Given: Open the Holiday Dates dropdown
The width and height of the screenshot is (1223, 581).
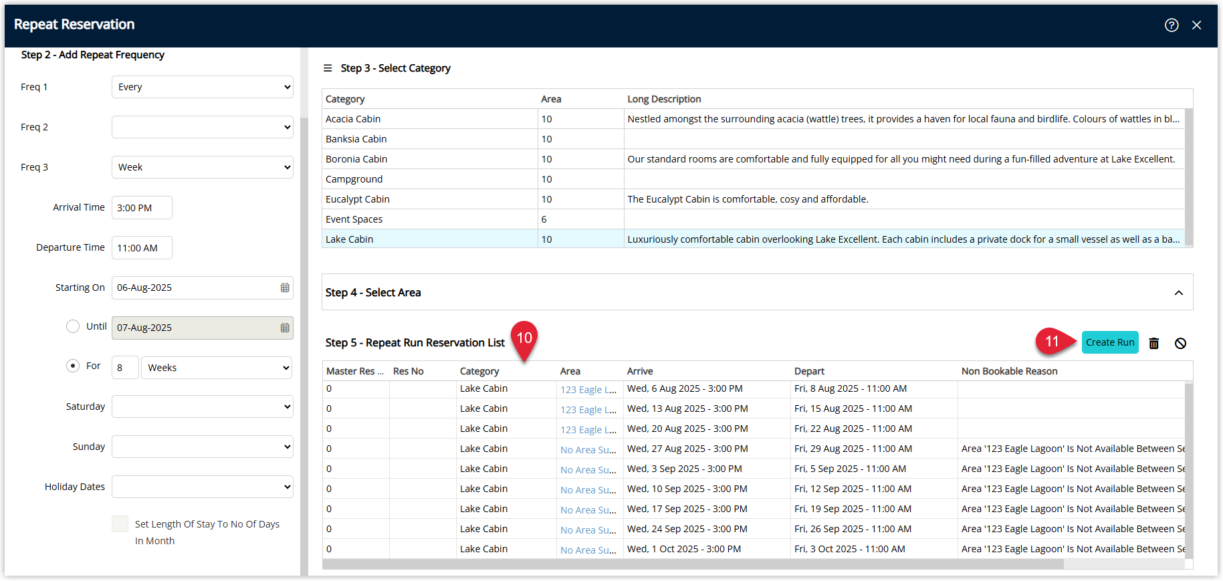Looking at the screenshot, I should (x=203, y=487).
